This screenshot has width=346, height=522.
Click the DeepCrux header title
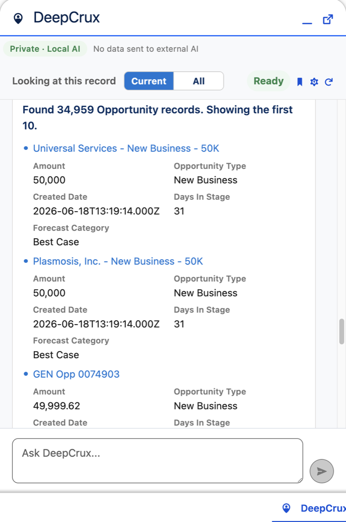click(x=66, y=18)
